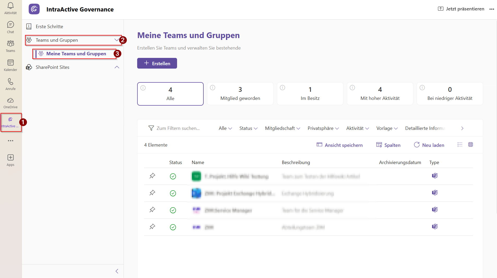The image size is (497, 278).
Task: Select the Mit hoher Aktivität card
Action: pos(380,94)
